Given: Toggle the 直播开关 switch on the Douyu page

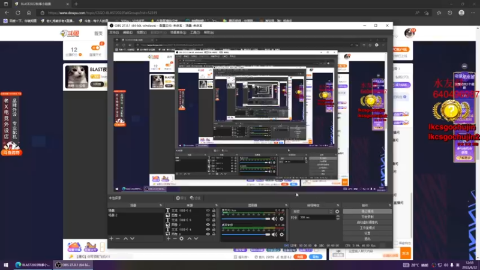Looking at the screenshot, I should [x=95, y=48].
